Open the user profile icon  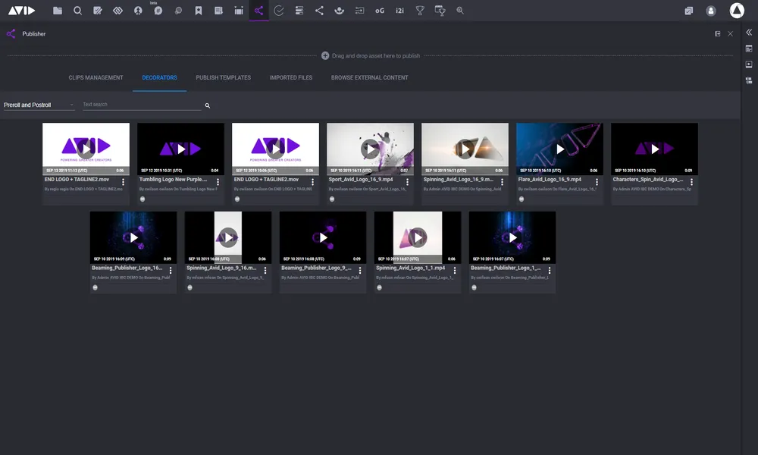pos(710,11)
